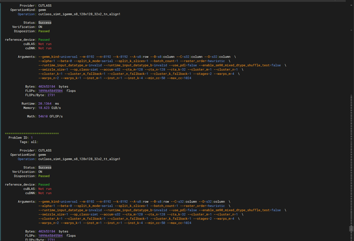Screen dimensions: 354x241
Task: Click the 'reference_device:' label in tt_align1 block
Action: point(20,185)
